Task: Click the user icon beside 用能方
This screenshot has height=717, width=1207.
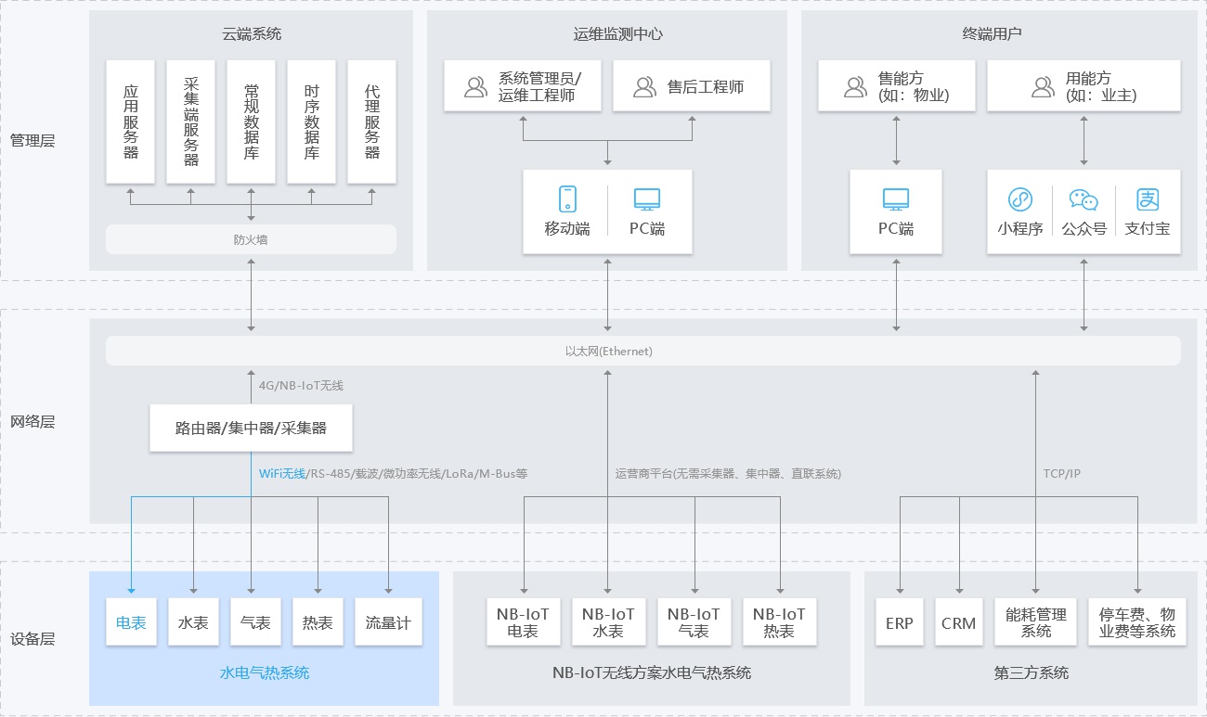Action: 1043,87
